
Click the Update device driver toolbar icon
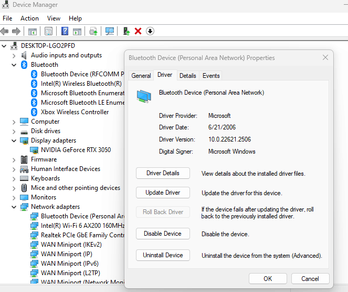point(93,31)
